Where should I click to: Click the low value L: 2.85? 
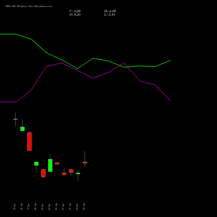pyautogui.click(x=110, y=15)
